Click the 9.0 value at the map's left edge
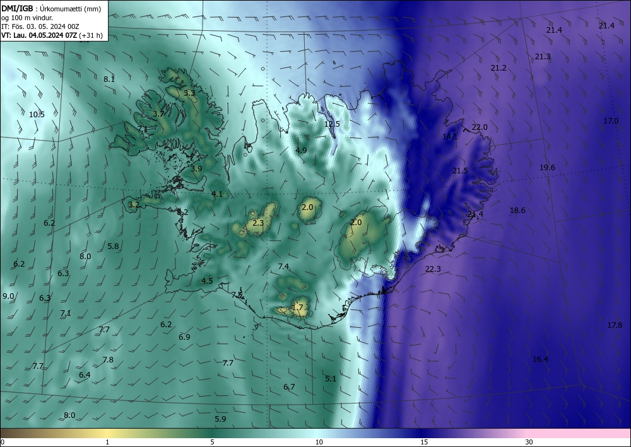631x447 pixels. [x=8, y=296]
